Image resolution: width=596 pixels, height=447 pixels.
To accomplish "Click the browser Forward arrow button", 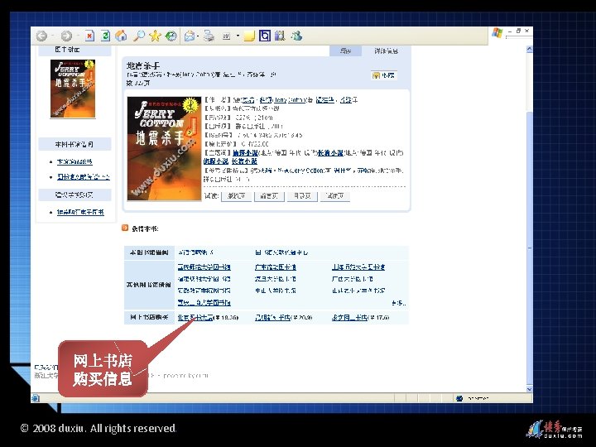I will pos(66,36).
